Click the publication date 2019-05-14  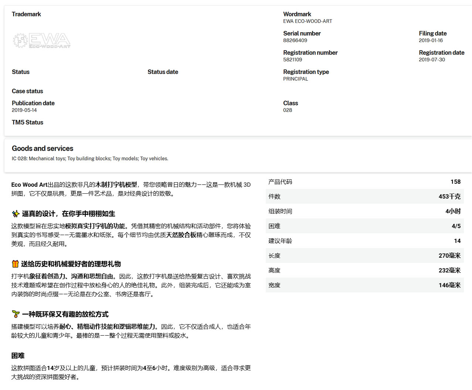click(24, 110)
